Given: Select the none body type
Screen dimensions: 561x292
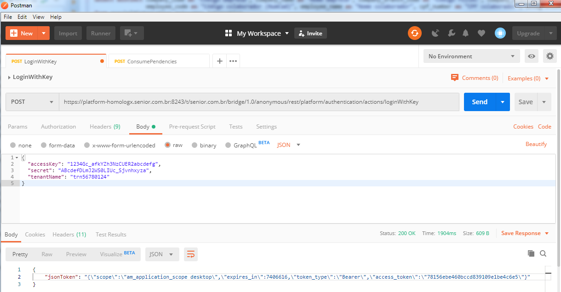Looking at the screenshot, I should point(13,145).
